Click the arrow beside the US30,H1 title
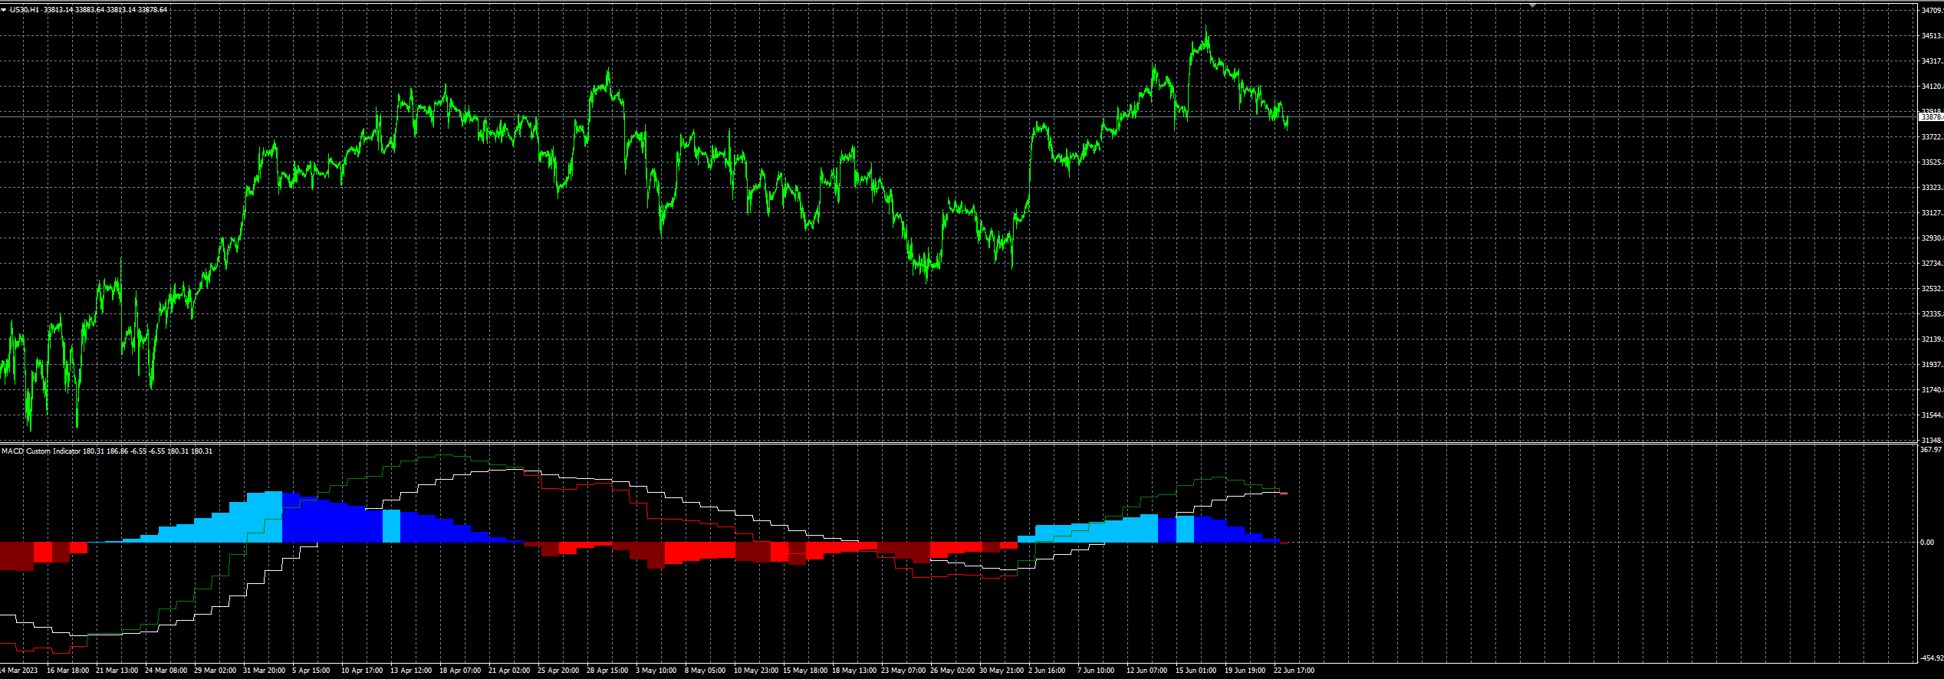1944x679 pixels. coord(4,10)
